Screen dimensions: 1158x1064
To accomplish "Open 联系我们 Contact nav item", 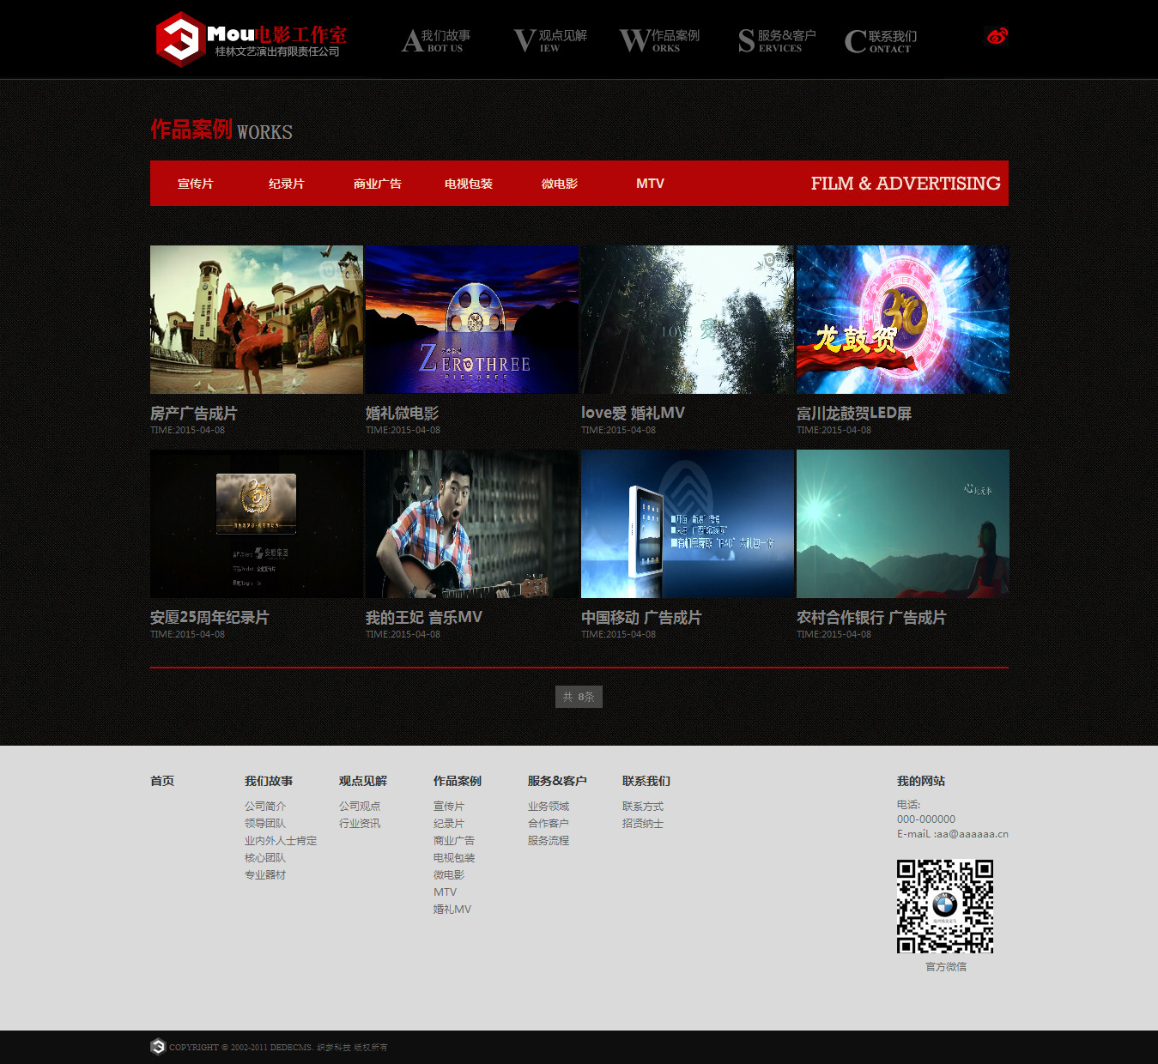I will [x=881, y=40].
